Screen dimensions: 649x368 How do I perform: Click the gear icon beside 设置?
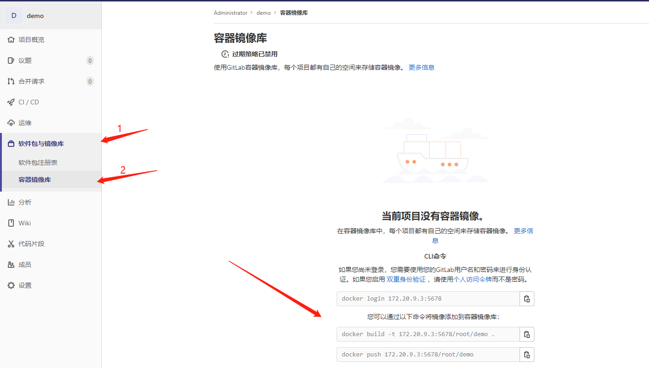coord(11,285)
